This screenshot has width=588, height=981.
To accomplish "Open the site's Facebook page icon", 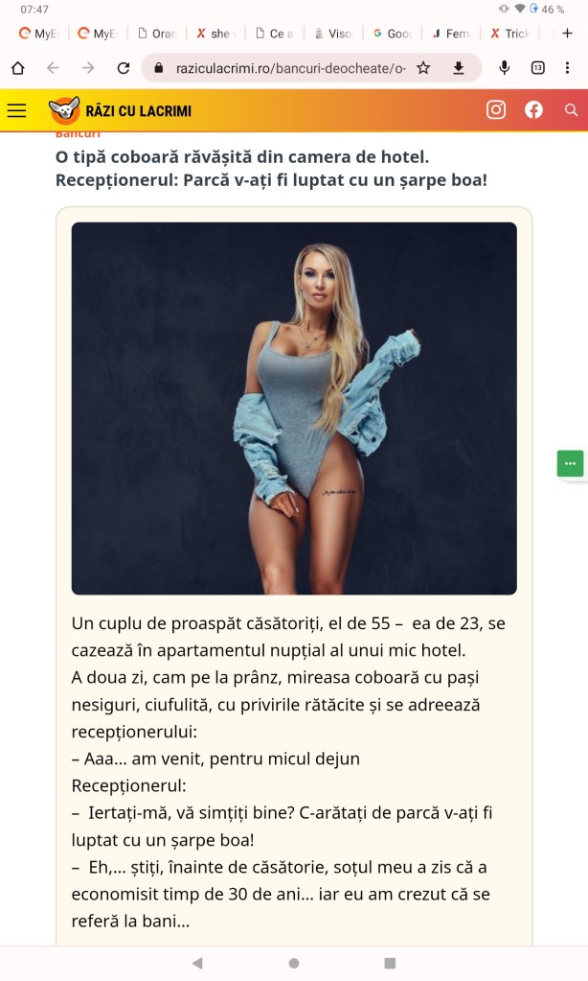I will click(533, 110).
